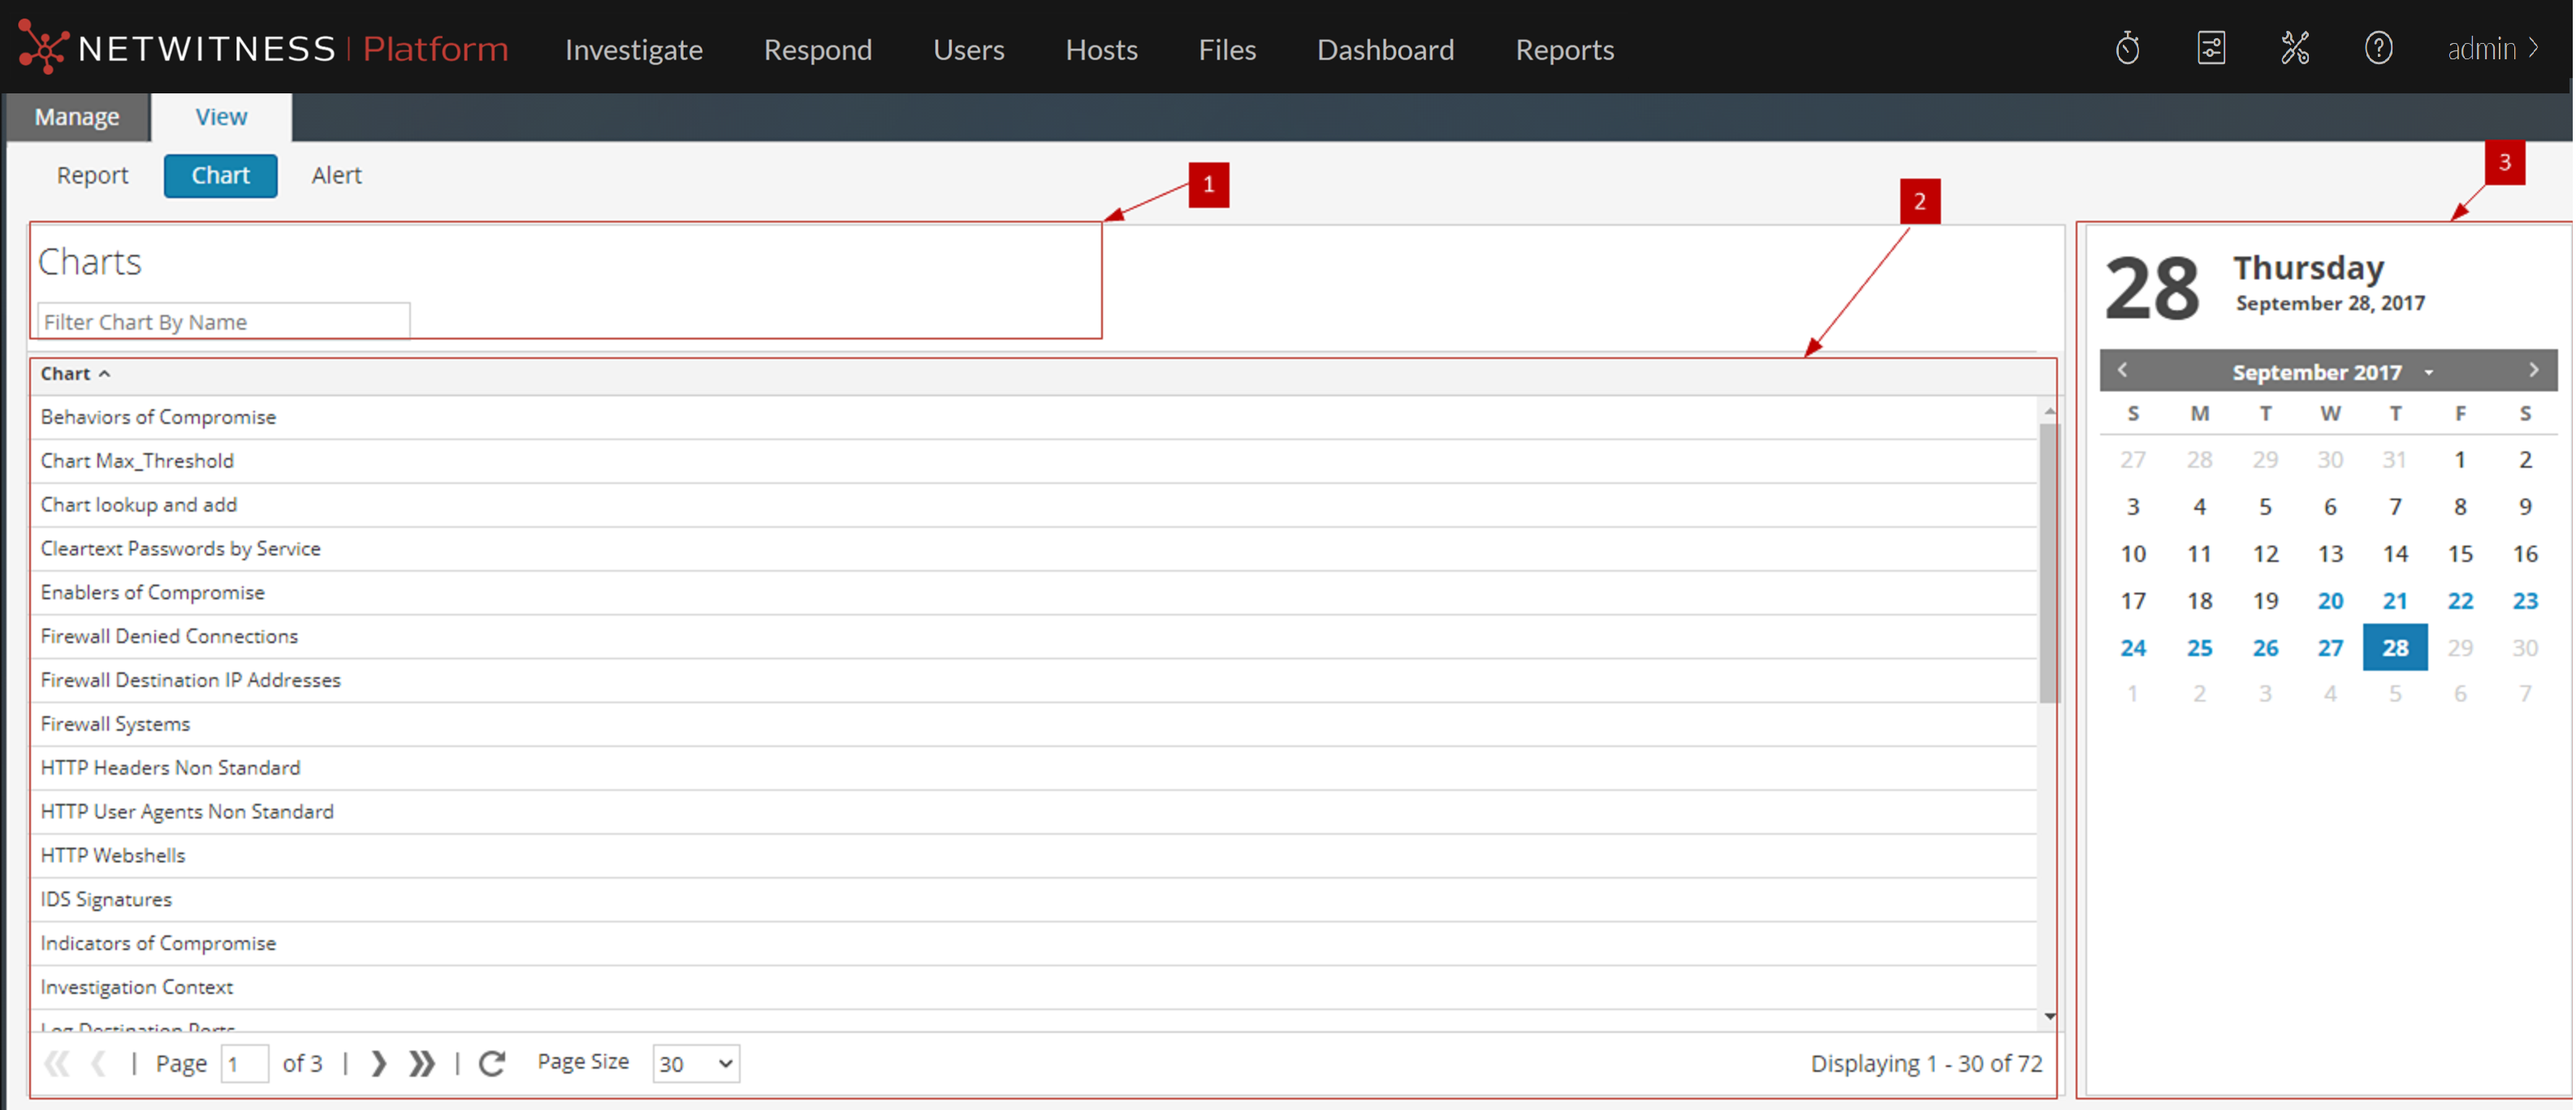The image size is (2576, 1110).
Task: Select the Report view button
Action: coord(92,175)
